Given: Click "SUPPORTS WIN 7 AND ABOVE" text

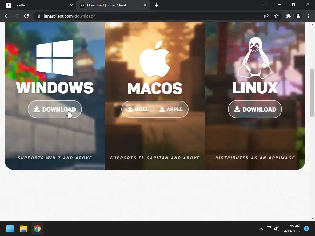Looking at the screenshot, I should [55, 158].
